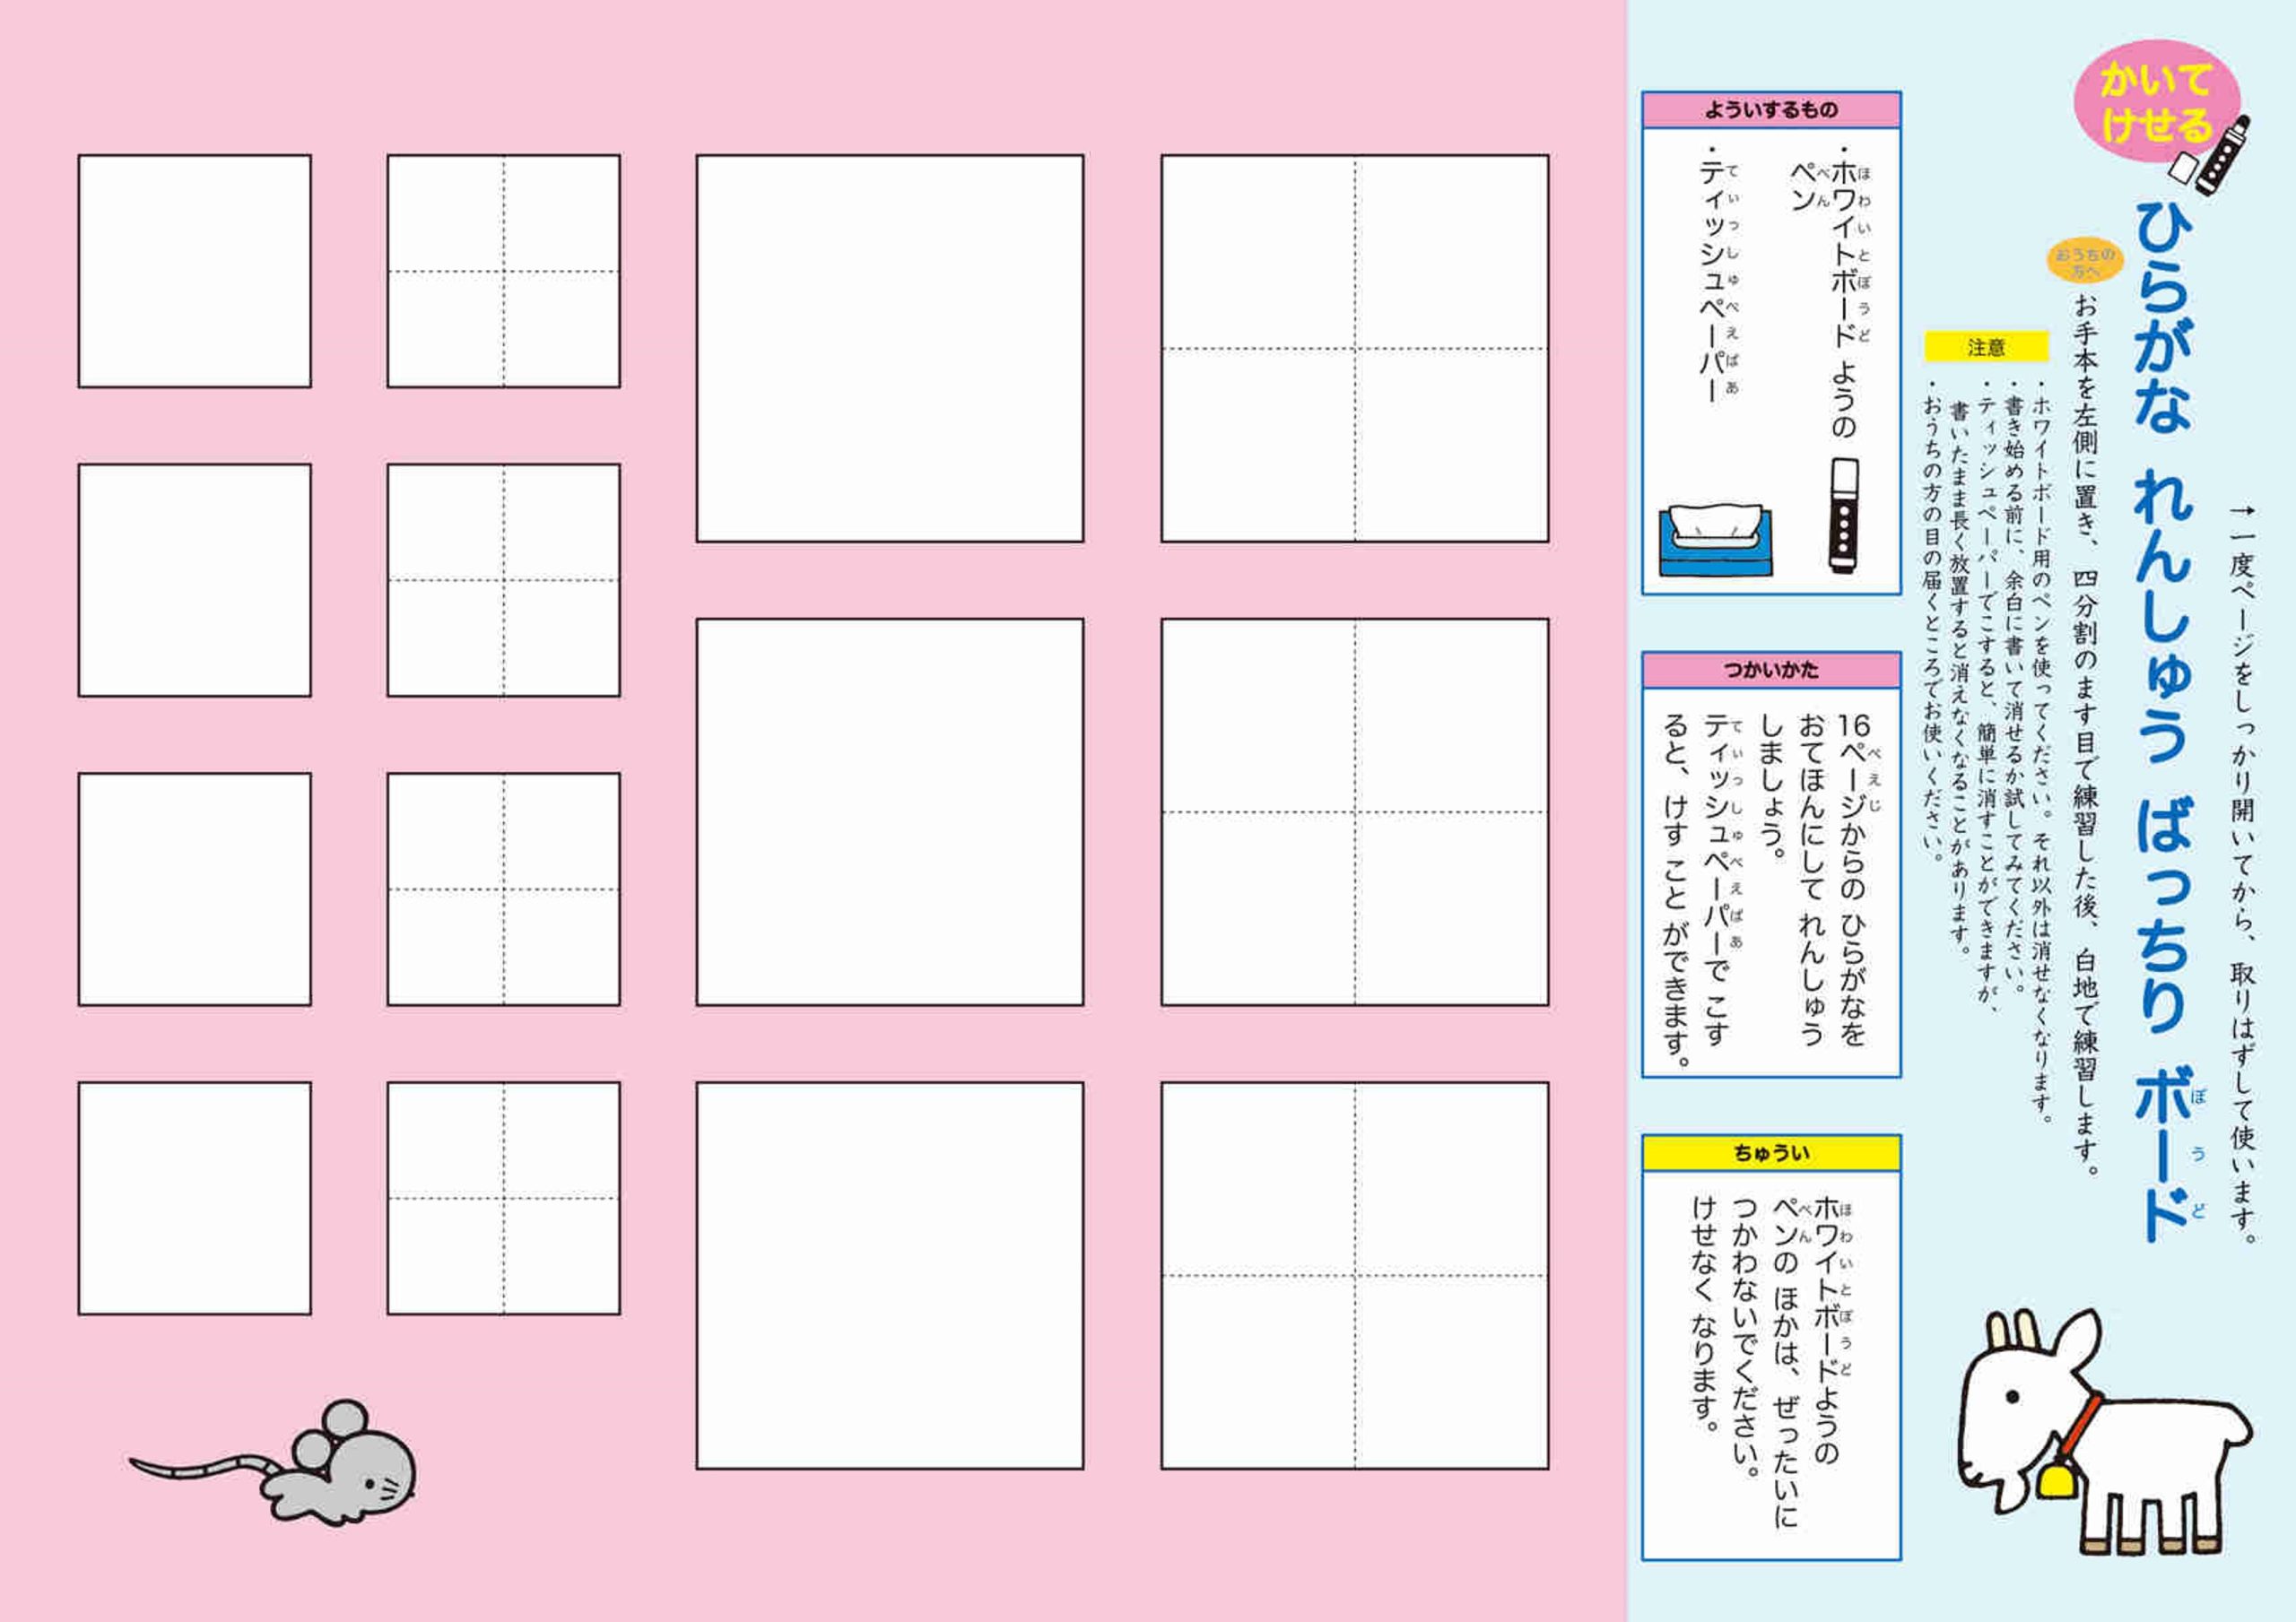Screen dimensions: 2296x1622
Task: Click the orange おうちの方へ badge
Action: (x=2086, y=262)
